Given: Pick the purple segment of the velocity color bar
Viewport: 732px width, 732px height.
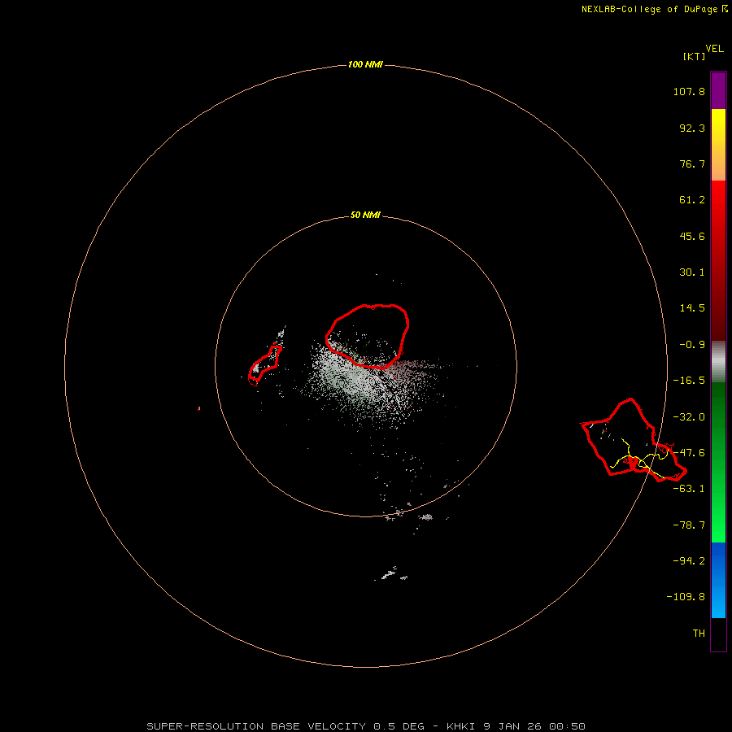Looking at the screenshot, I should pos(718,90).
